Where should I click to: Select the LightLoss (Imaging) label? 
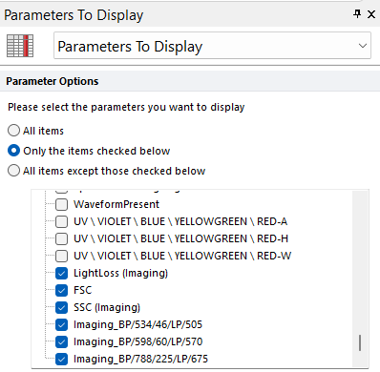coord(120,273)
